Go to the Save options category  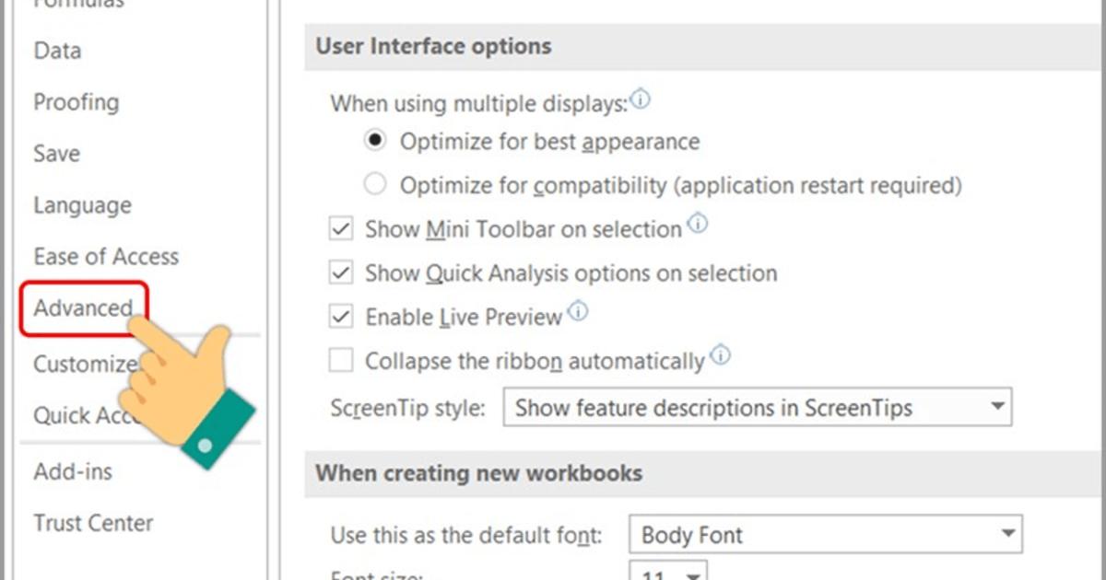[57, 154]
